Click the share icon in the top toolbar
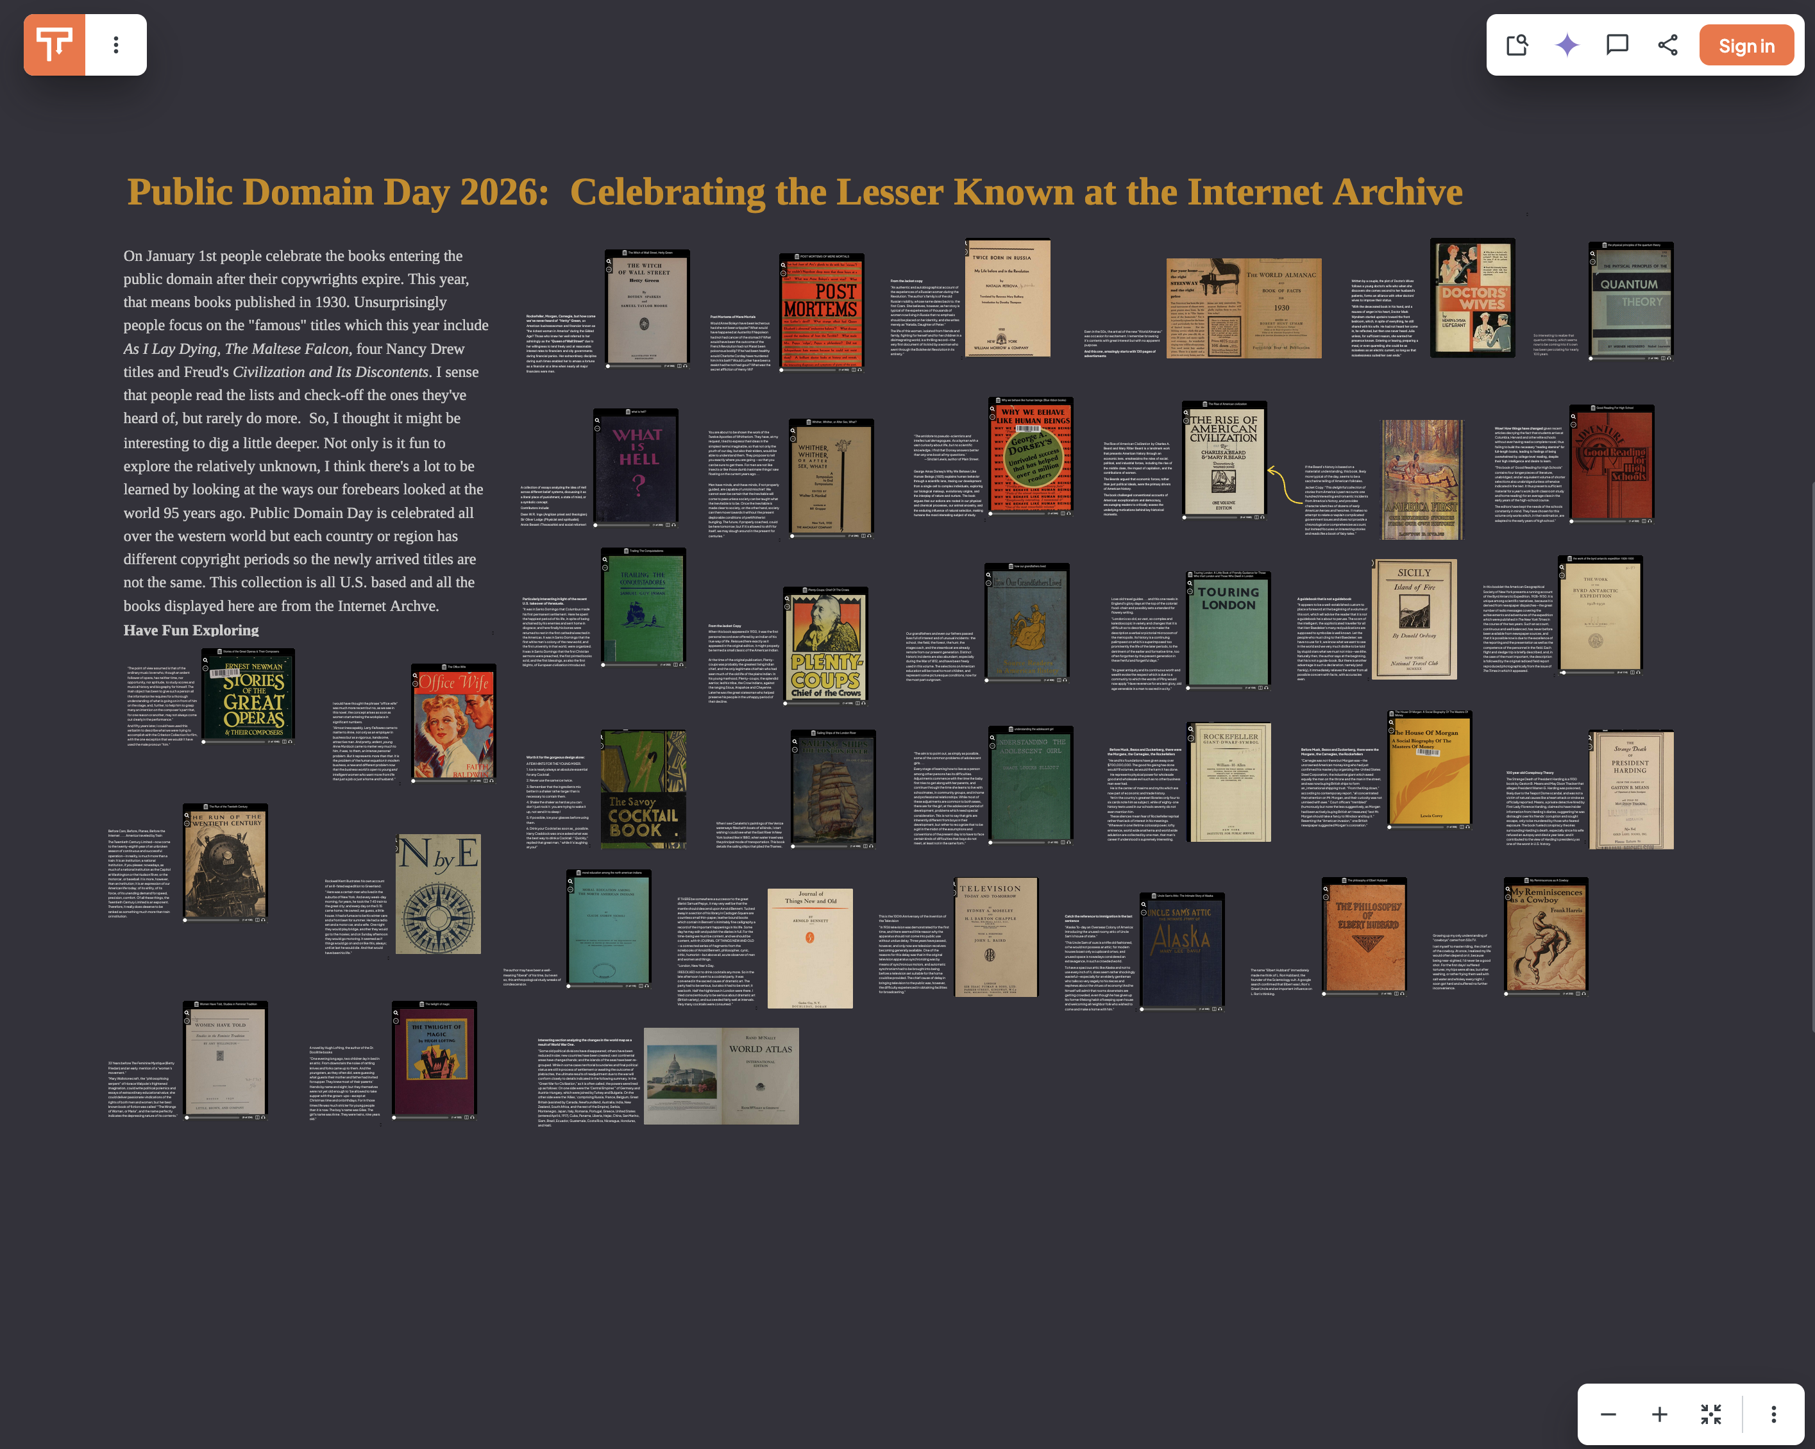The image size is (1815, 1449). [1669, 46]
